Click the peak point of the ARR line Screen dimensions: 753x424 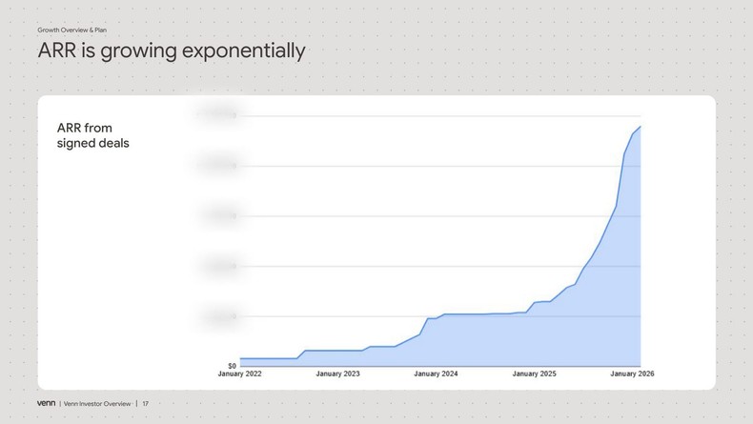(640, 127)
